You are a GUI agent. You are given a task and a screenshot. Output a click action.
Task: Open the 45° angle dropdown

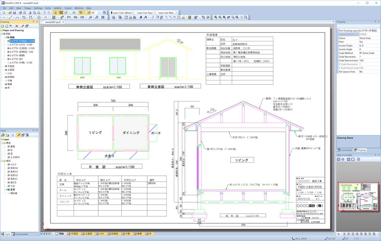[99, 13]
